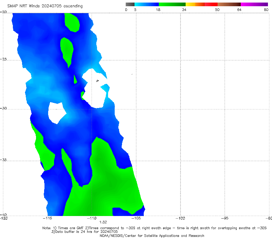The image size is (272, 238).
Task: Click the latitude label '-30'
Action: (3, 108)
